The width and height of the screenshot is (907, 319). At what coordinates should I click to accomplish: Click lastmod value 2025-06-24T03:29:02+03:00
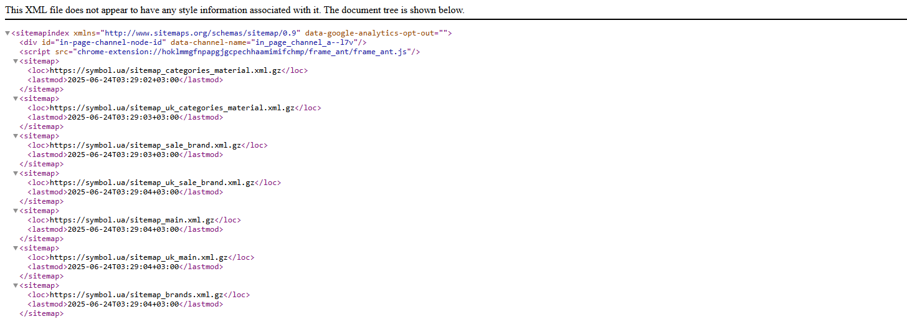[x=123, y=80]
